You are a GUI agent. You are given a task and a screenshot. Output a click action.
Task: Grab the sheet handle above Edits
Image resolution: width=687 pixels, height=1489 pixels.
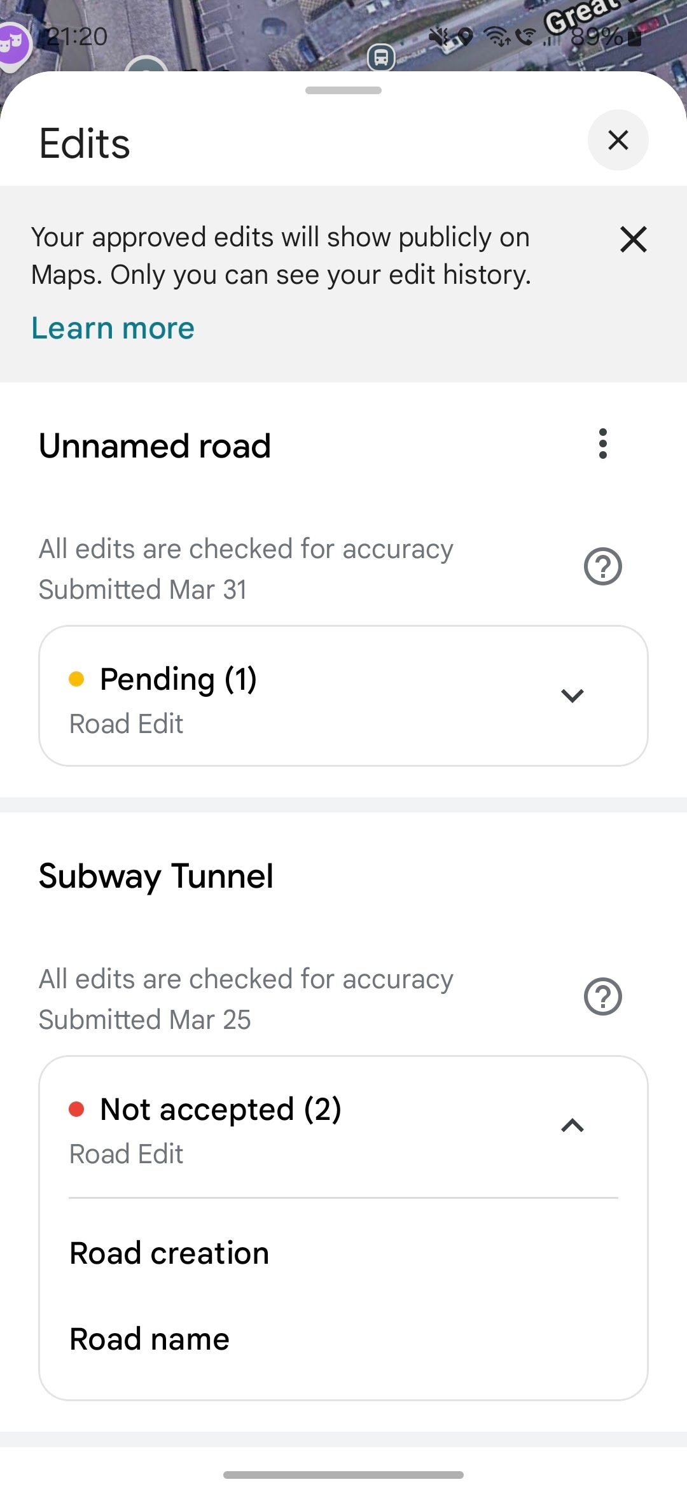point(343,90)
